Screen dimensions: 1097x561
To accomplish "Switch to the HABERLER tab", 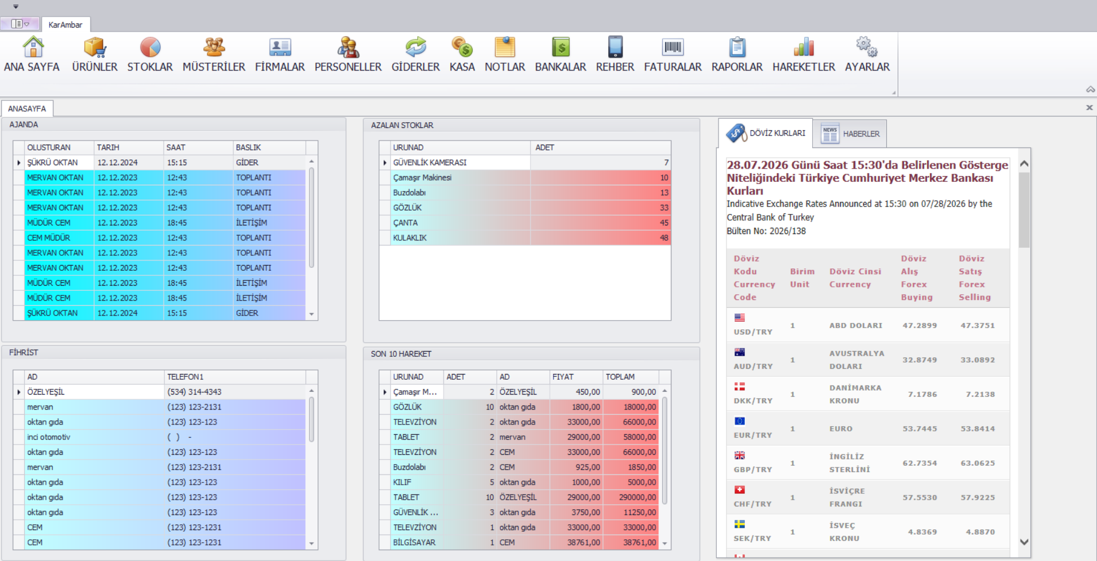I will 850,134.
